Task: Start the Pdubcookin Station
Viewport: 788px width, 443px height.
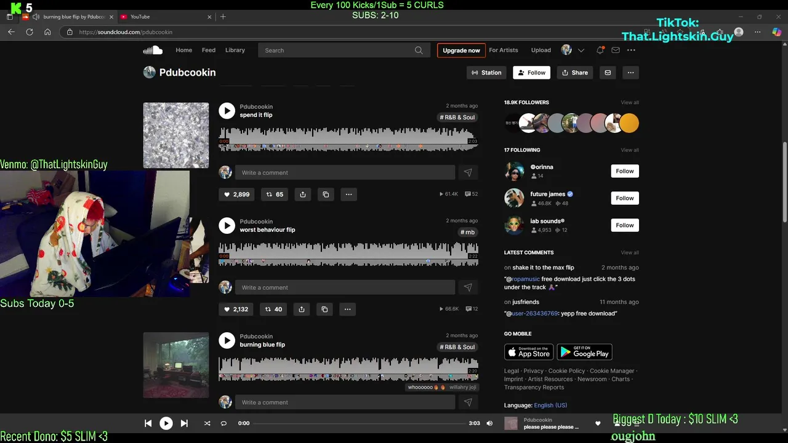Action: [x=486, y=73]
